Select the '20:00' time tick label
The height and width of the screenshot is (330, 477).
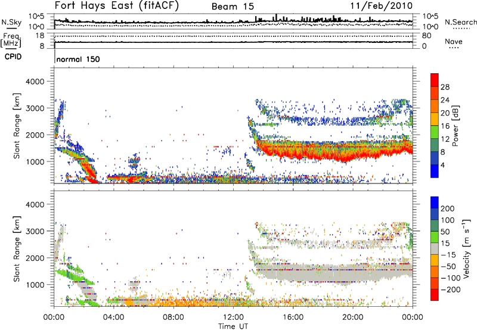352,317
